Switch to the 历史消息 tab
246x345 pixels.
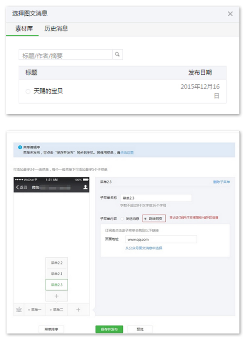click(56, 29)
